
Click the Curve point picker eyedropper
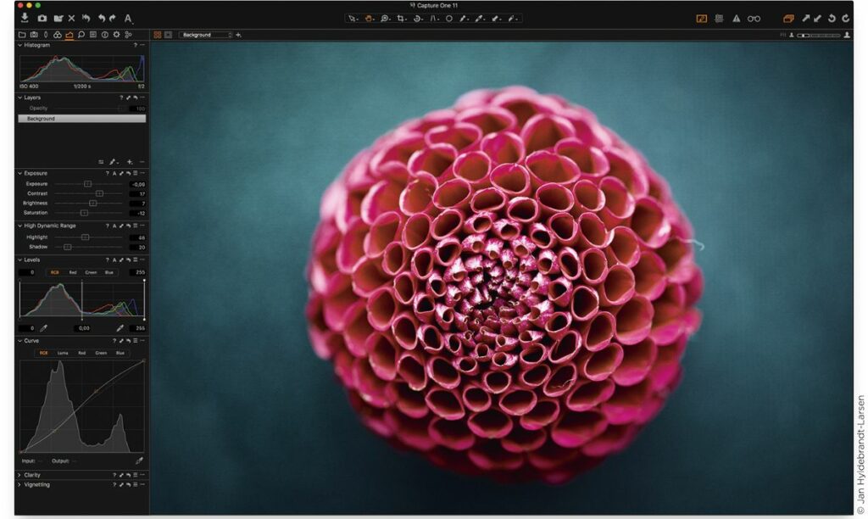click(x=139, y=460)
